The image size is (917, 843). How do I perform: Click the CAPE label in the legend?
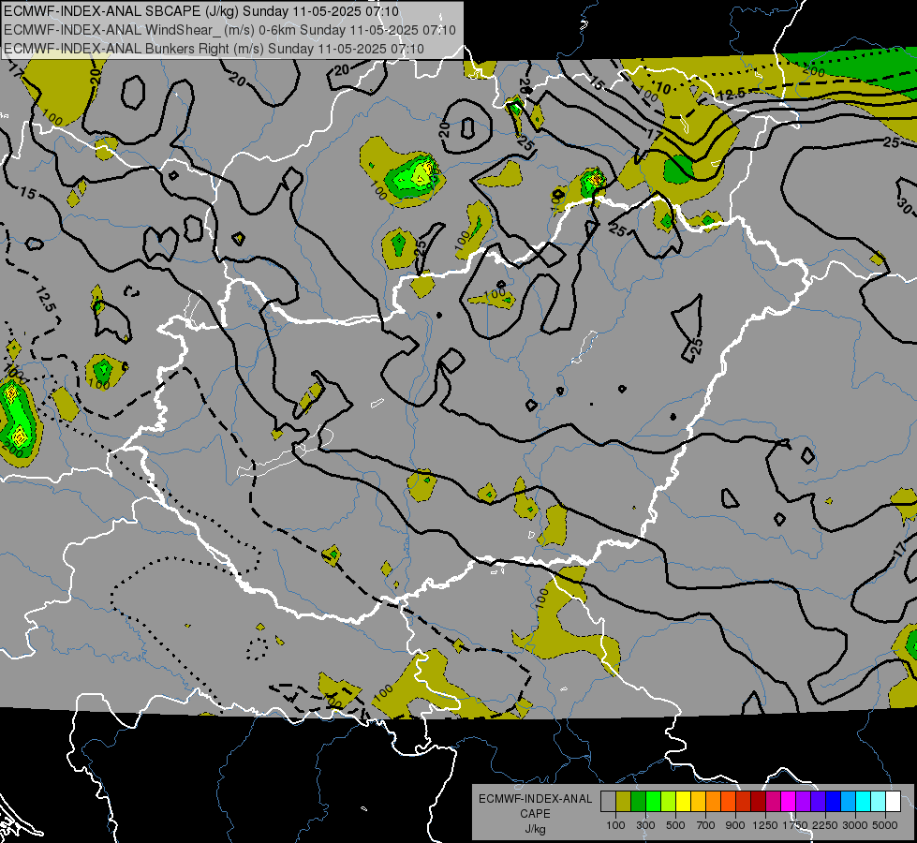point(535,813)
